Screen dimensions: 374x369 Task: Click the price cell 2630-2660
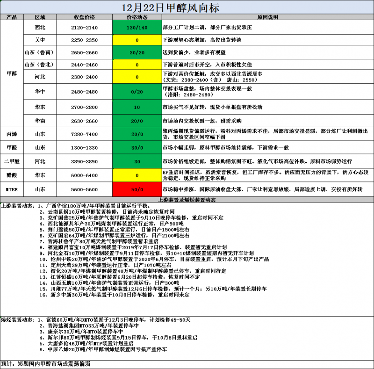[84, 121]
